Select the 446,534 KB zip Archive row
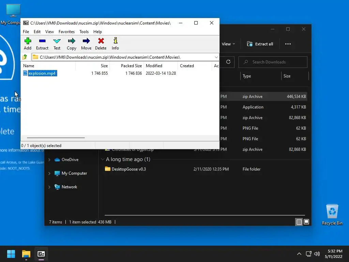Viewport: 349px width, 262px height. (264, 97)
